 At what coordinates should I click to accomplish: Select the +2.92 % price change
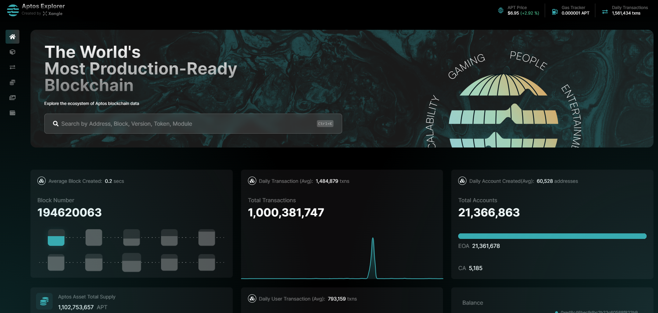pos(530,13)
